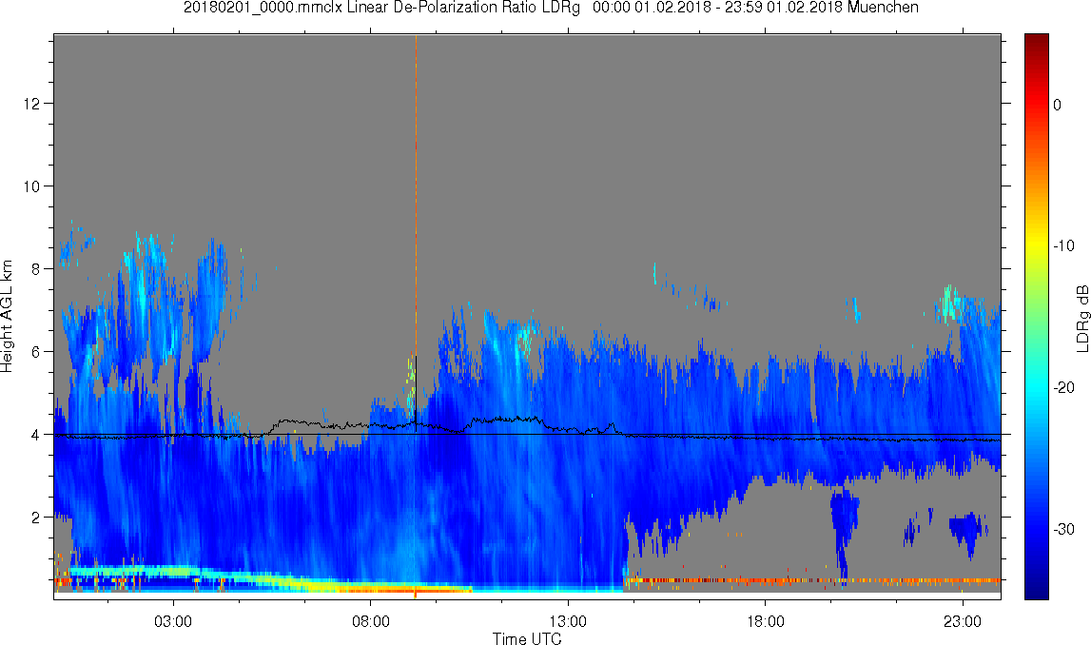Image resolution: width=1091 pixels, height=645 pixels.
Task: Click the height tick label 12
Action: tap(31, 104)
